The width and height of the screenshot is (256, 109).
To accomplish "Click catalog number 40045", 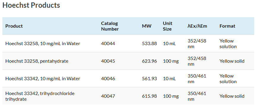I will click(108, 61).
